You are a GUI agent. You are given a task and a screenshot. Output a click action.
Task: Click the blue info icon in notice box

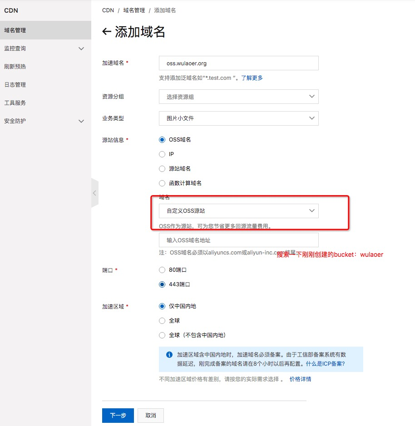(169, 355)
